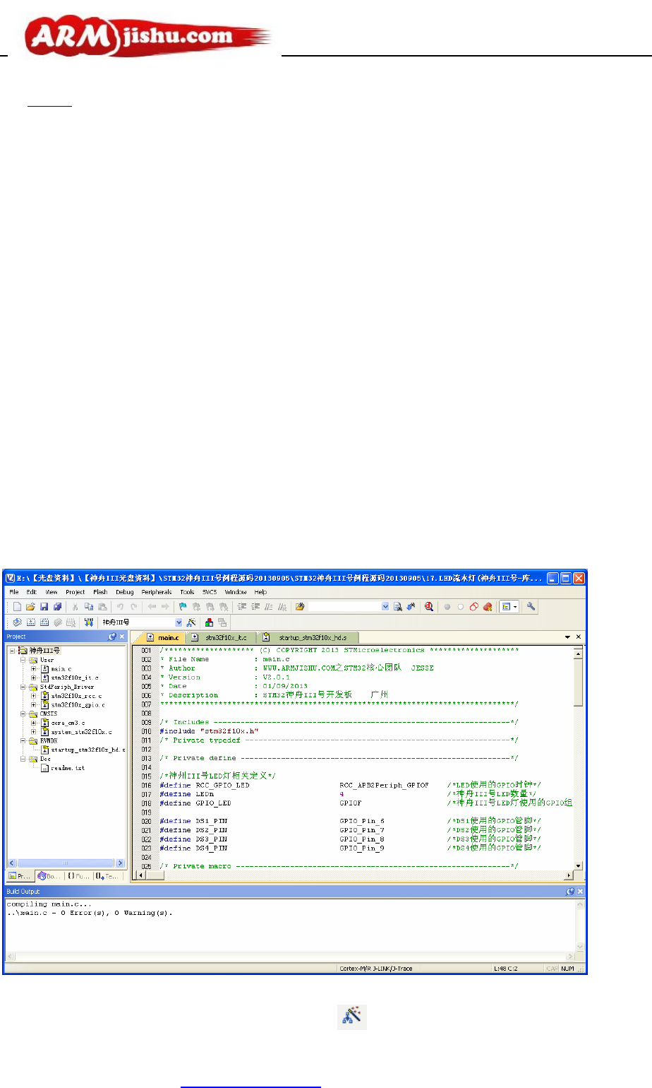This screenshot has width=652, height=1088.
Task: Click the project panel horizontal scrollbar
Action: click(x=66, y=863)
